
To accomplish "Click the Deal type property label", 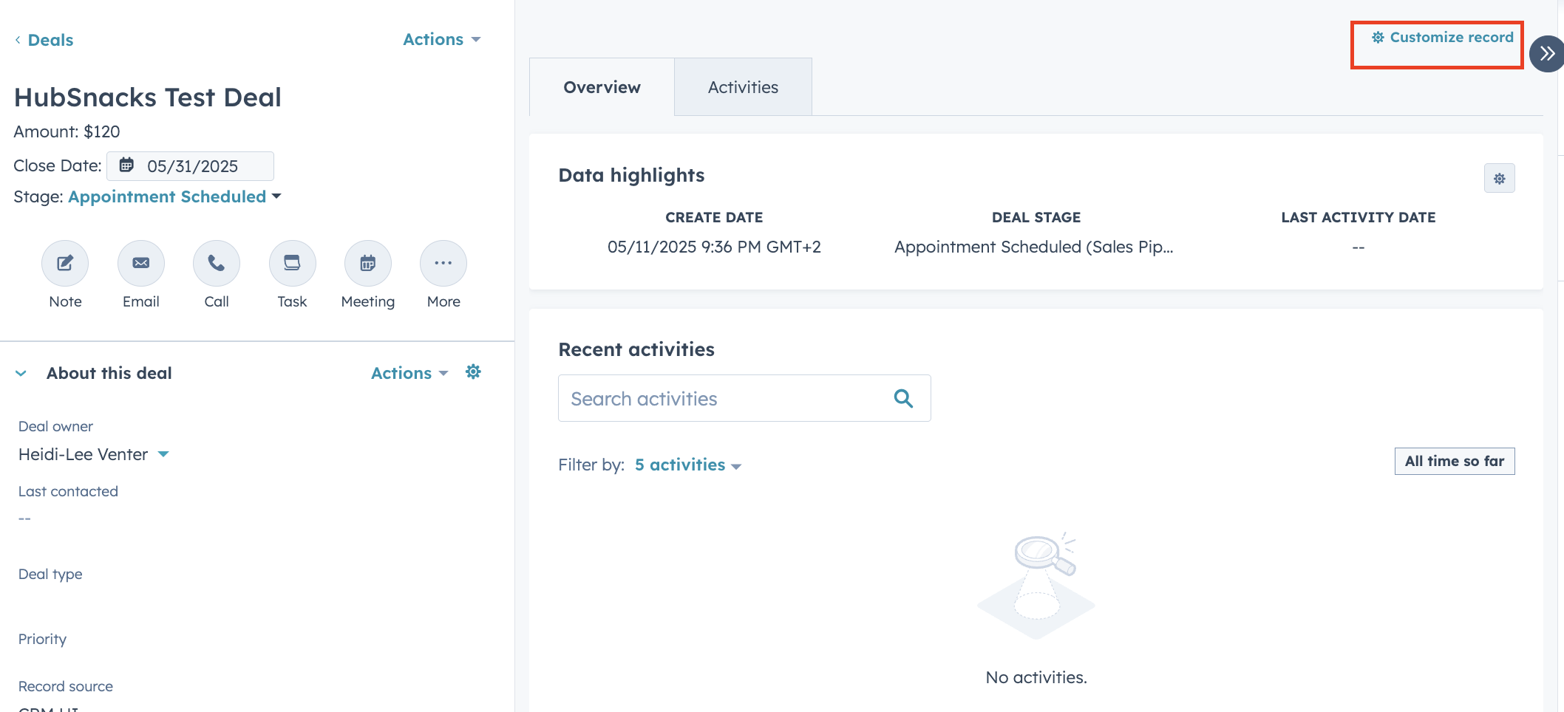I will (x=50, y=574).
